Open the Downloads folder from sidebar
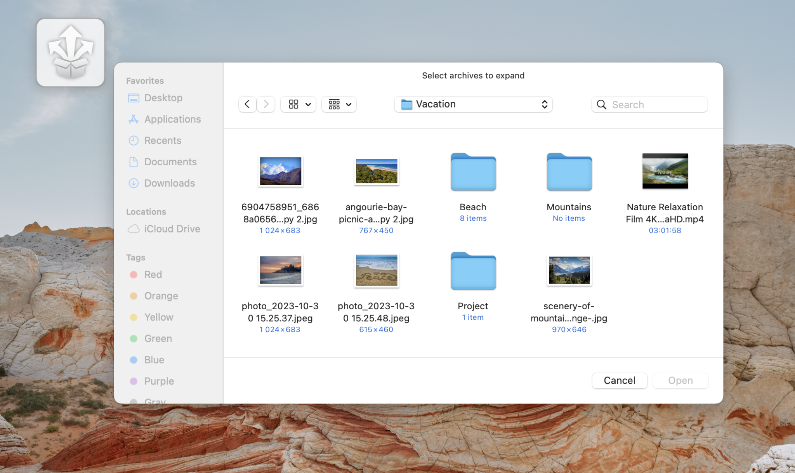This screenshot has width=795, height=473. [169, 183]
